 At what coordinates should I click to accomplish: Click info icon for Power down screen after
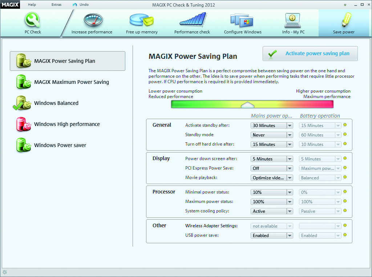tap(345, 158)
